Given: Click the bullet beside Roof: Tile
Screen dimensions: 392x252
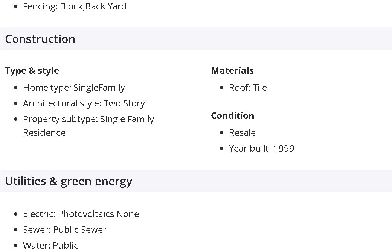Looking at the screenshot, I should (222, 88).
